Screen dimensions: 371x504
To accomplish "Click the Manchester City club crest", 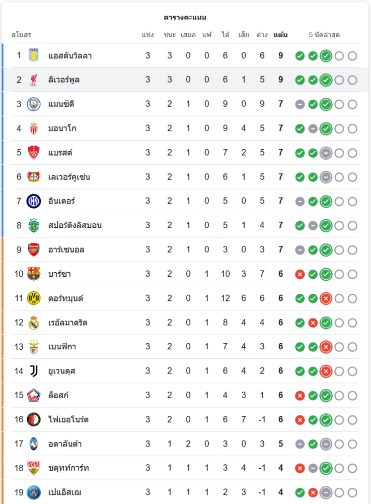I will pyautogui.click(x=34, y=104).
